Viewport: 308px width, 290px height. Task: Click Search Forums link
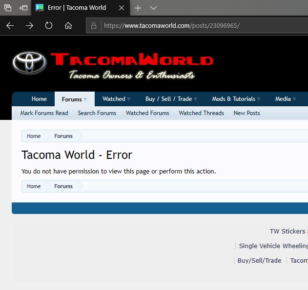click(x=97, y=113)
